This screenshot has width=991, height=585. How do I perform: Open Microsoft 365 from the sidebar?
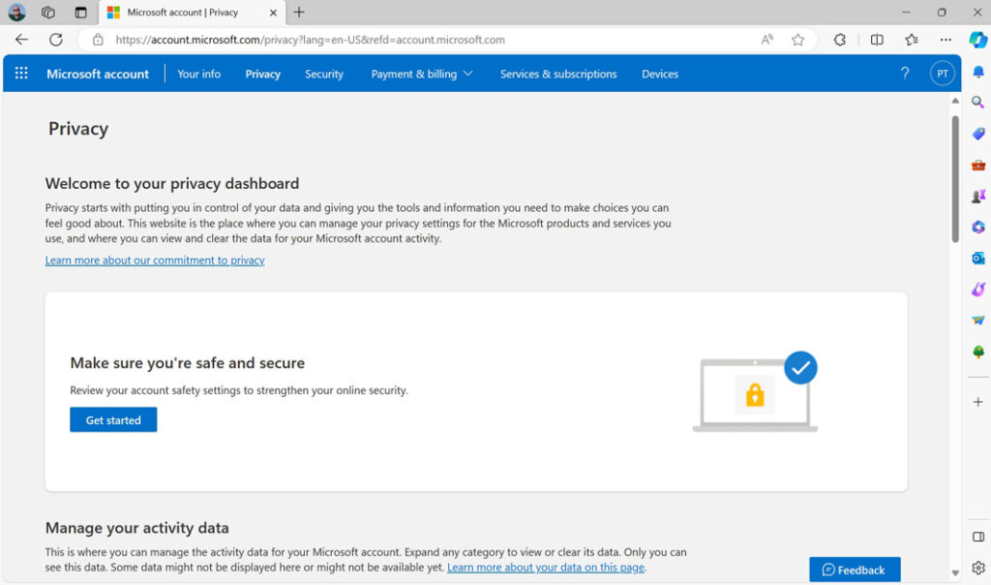977,227
